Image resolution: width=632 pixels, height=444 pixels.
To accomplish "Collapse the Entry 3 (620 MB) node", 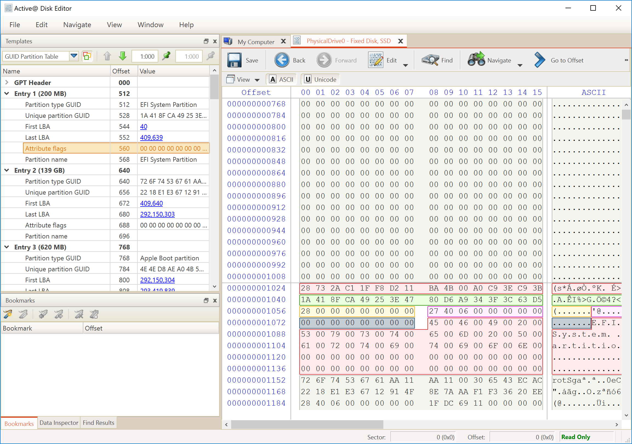I will click(7, 247).
